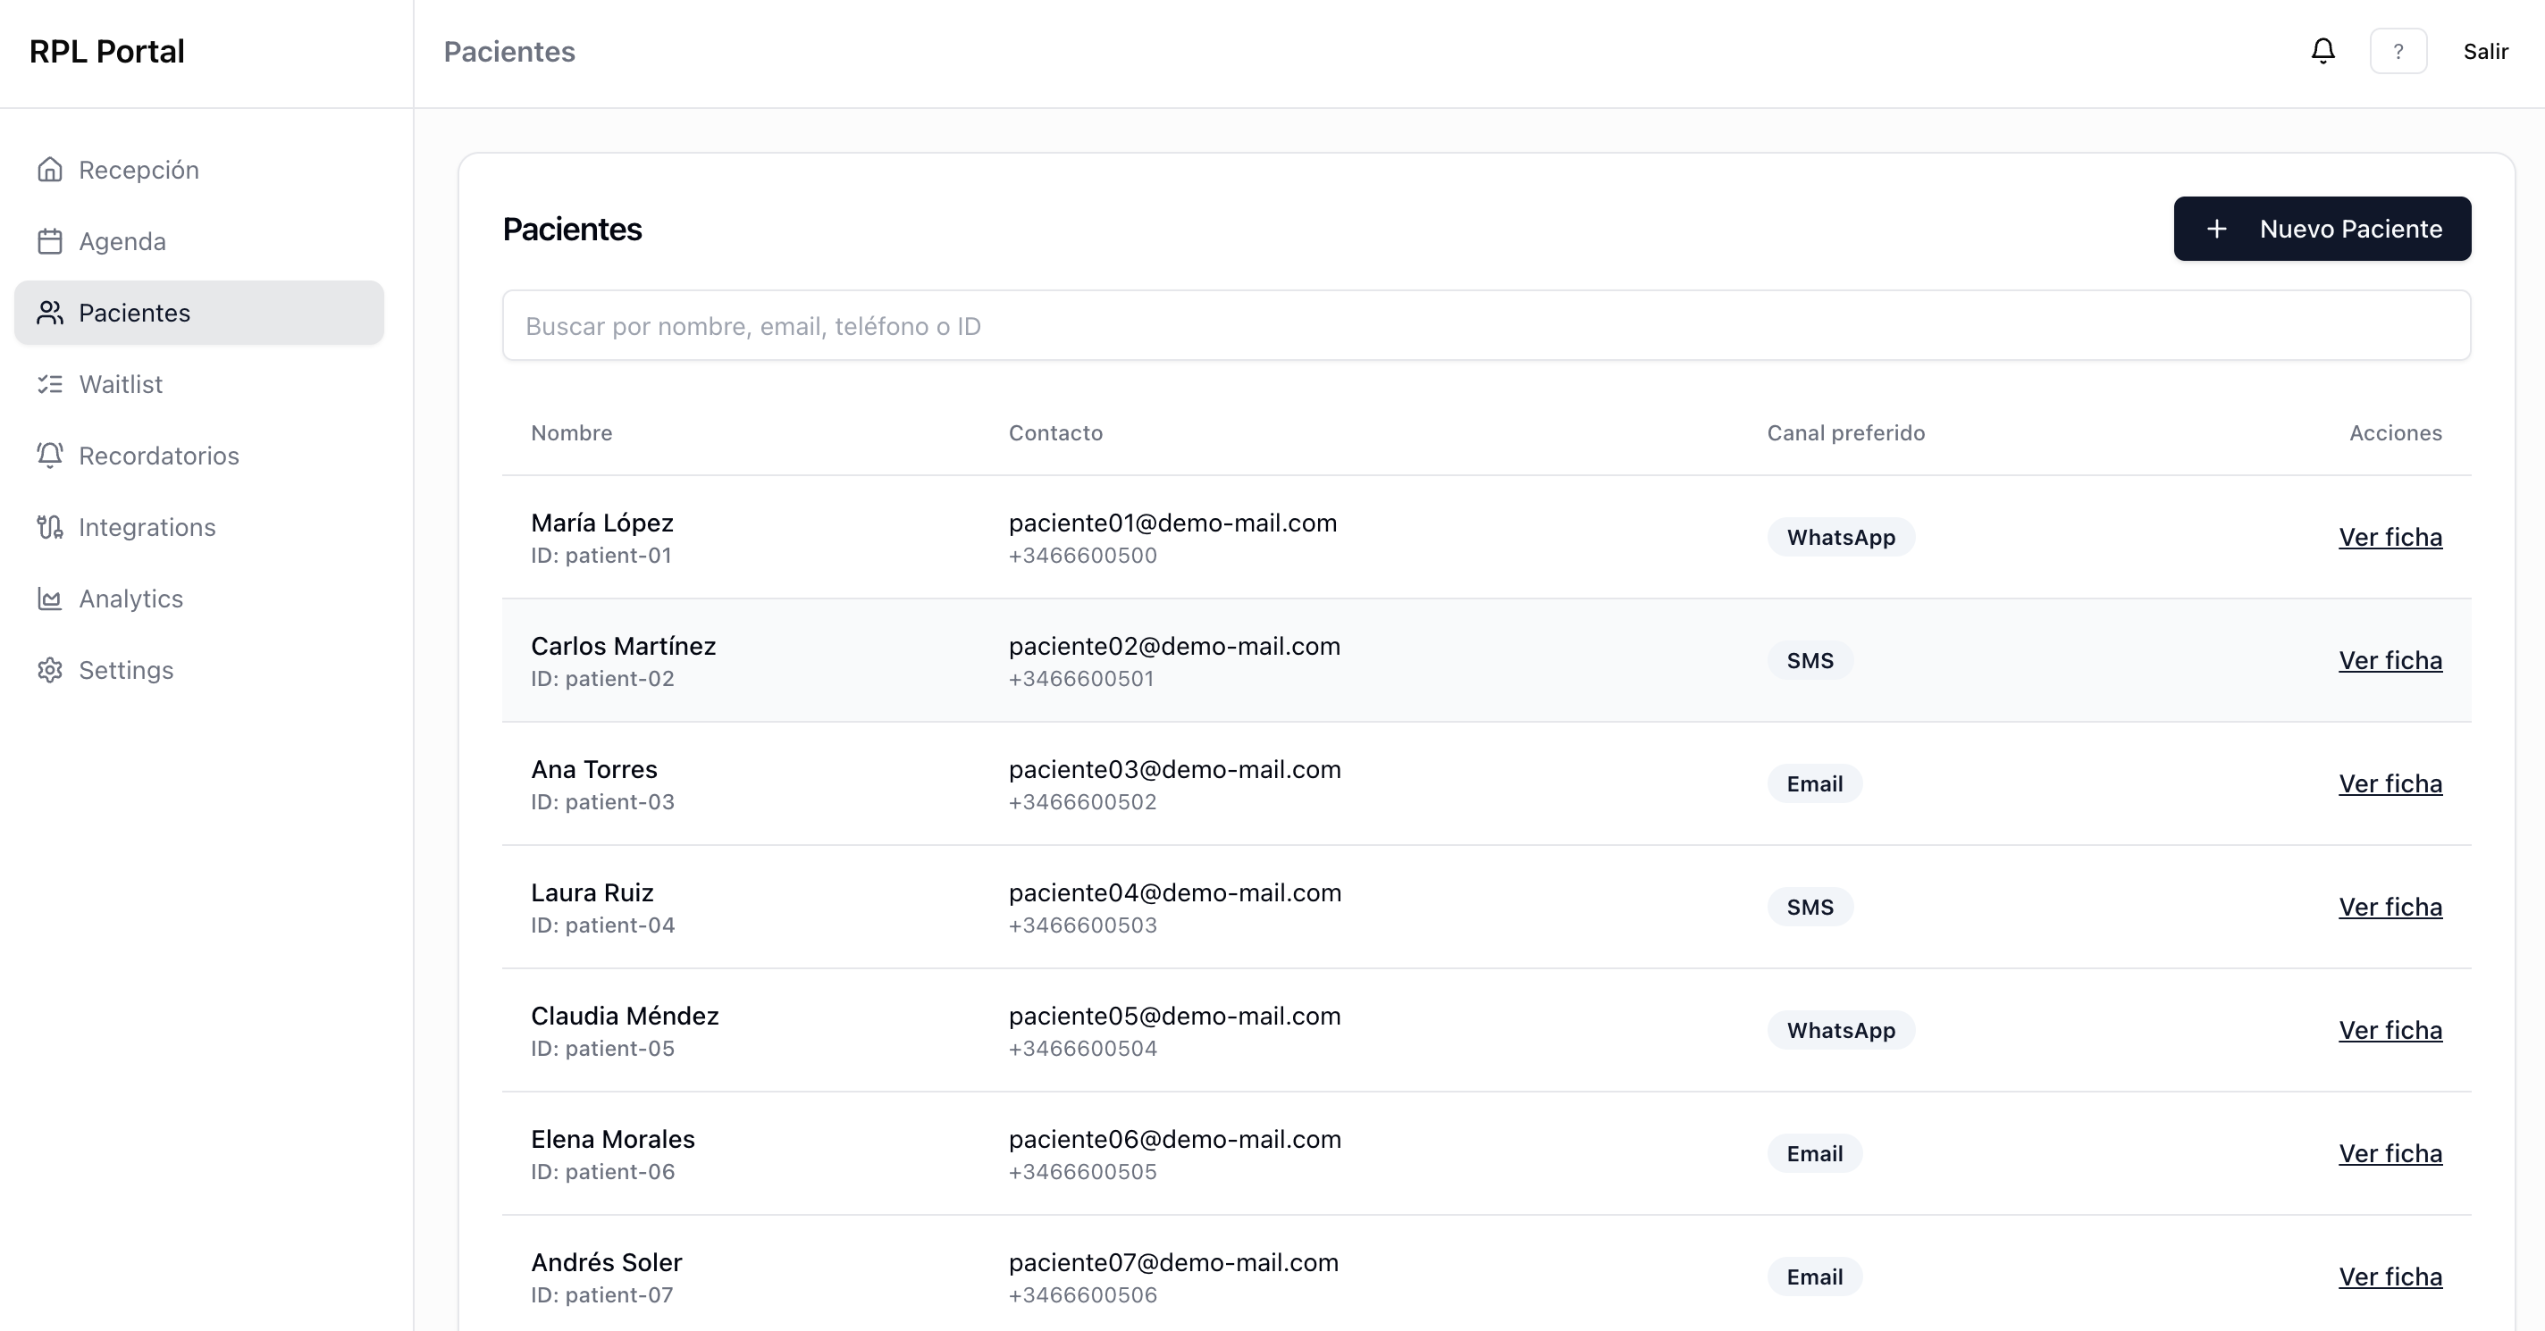Click the Agenda calendar icon
The height and width of the screenshot is (1331, 2545).
click(x=49, y=242)
